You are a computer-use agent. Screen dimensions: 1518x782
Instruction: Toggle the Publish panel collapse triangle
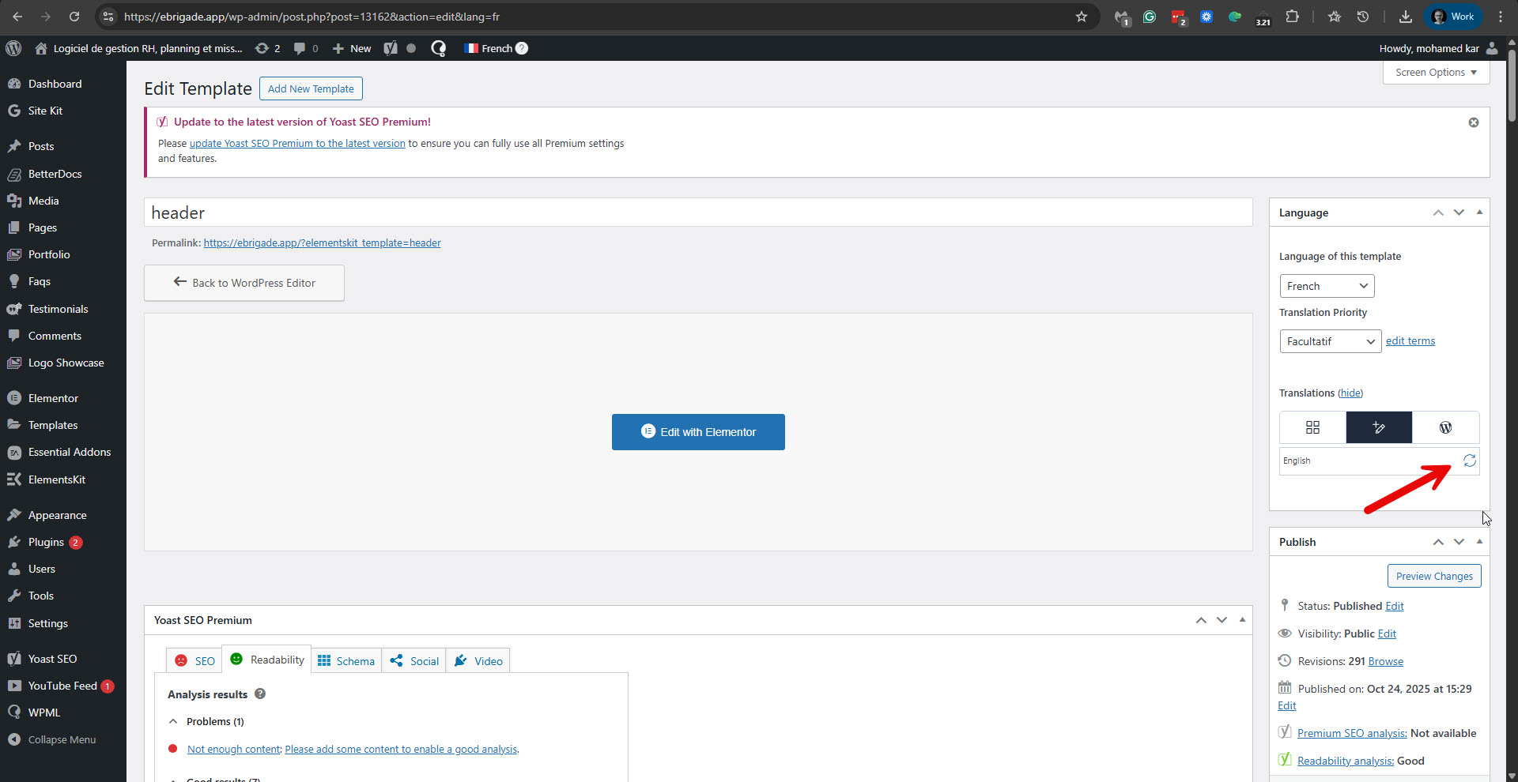pos(1479,542)
